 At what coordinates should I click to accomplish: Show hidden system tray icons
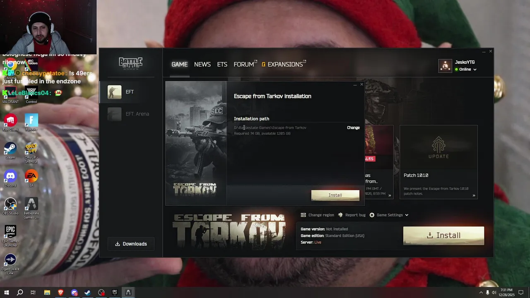tap(481, 293)
